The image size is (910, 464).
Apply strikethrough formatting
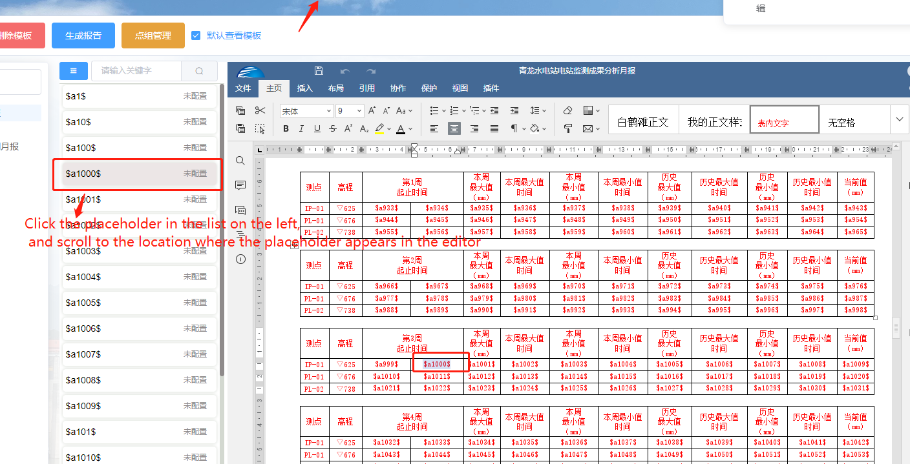333,128
